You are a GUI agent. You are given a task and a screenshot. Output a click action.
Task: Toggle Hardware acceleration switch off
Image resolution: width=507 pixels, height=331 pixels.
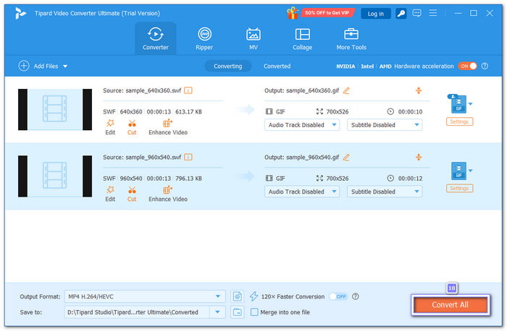(467, 66)
